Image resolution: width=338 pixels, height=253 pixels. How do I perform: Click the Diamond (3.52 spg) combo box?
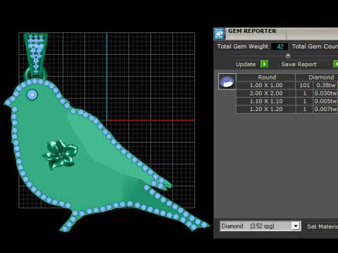260,226
